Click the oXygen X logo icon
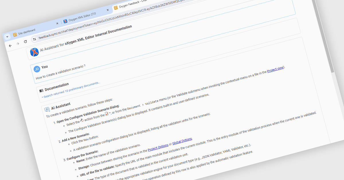The image size is (344, 180). click(34, 52)
